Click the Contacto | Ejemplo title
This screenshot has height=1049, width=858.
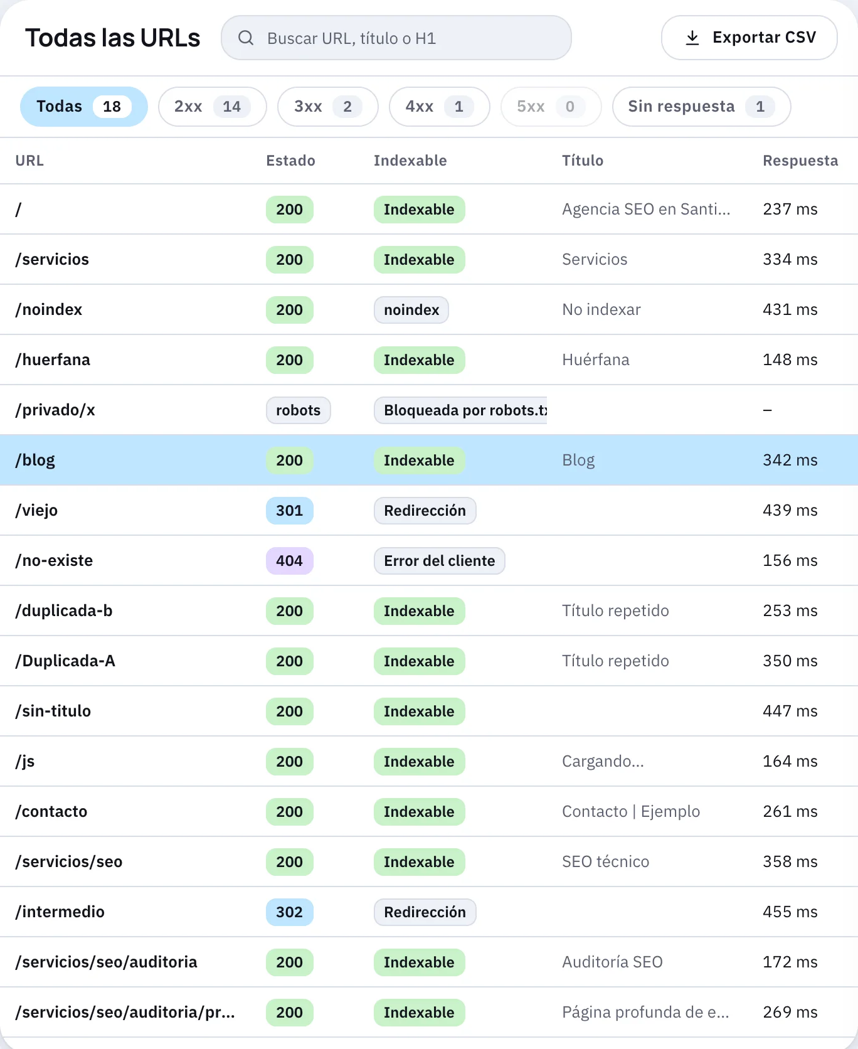[x=631, y=811]
